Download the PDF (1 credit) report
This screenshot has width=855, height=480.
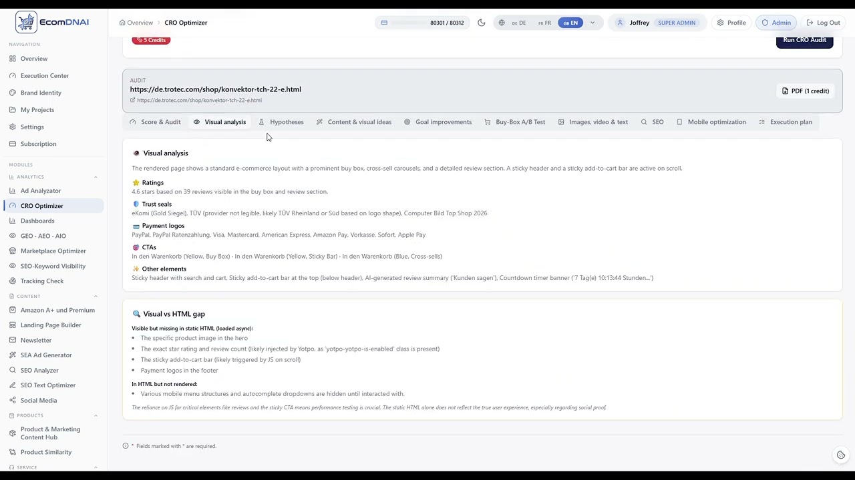tap(805, 91)
